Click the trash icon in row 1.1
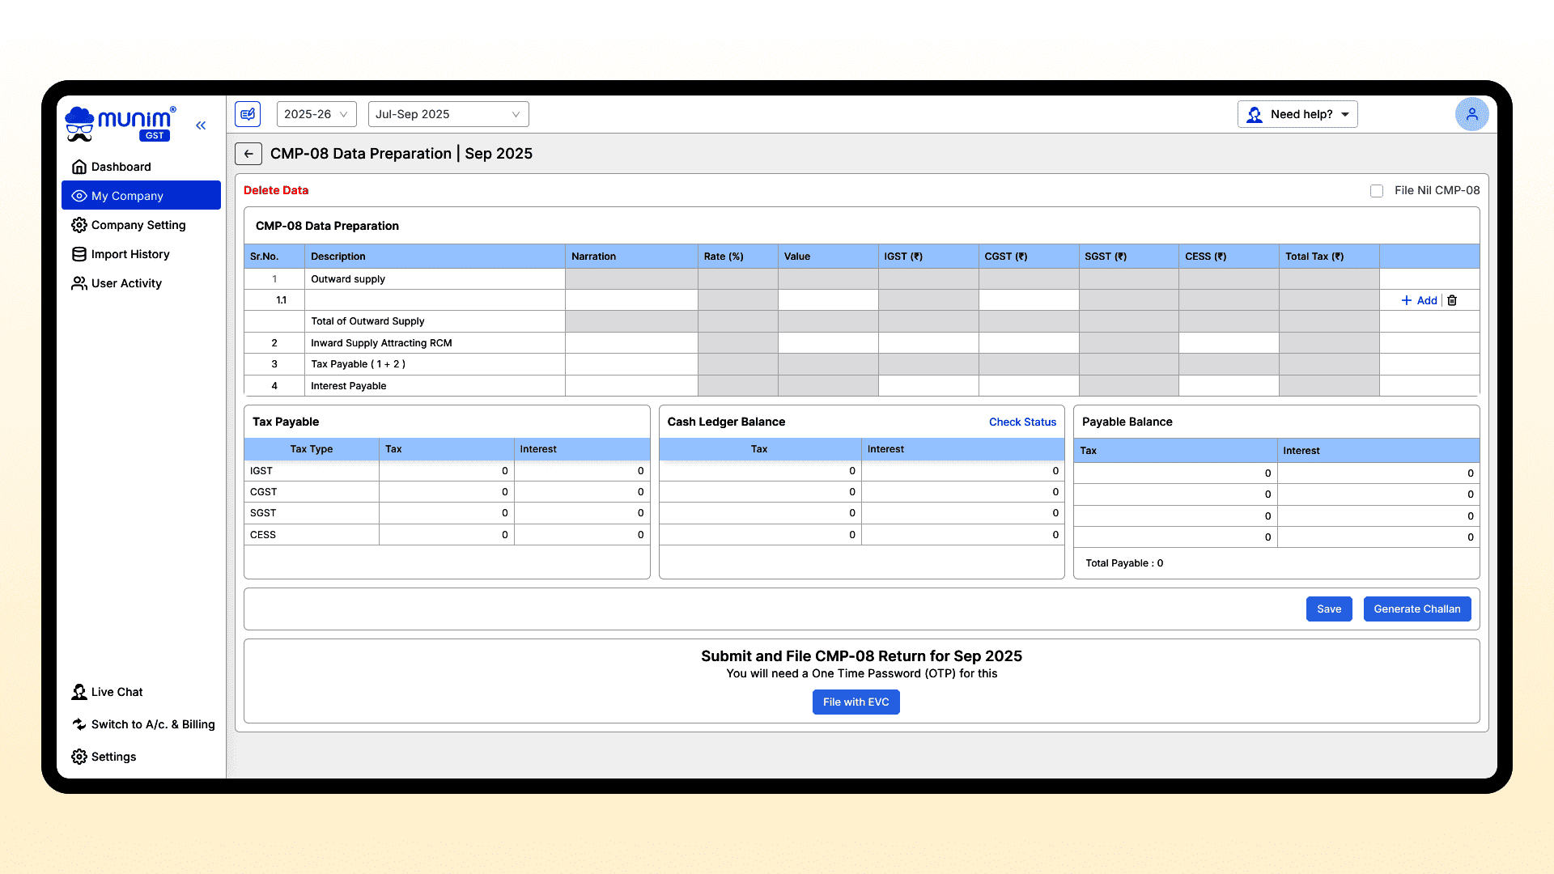 click(x=1452, y=300)
